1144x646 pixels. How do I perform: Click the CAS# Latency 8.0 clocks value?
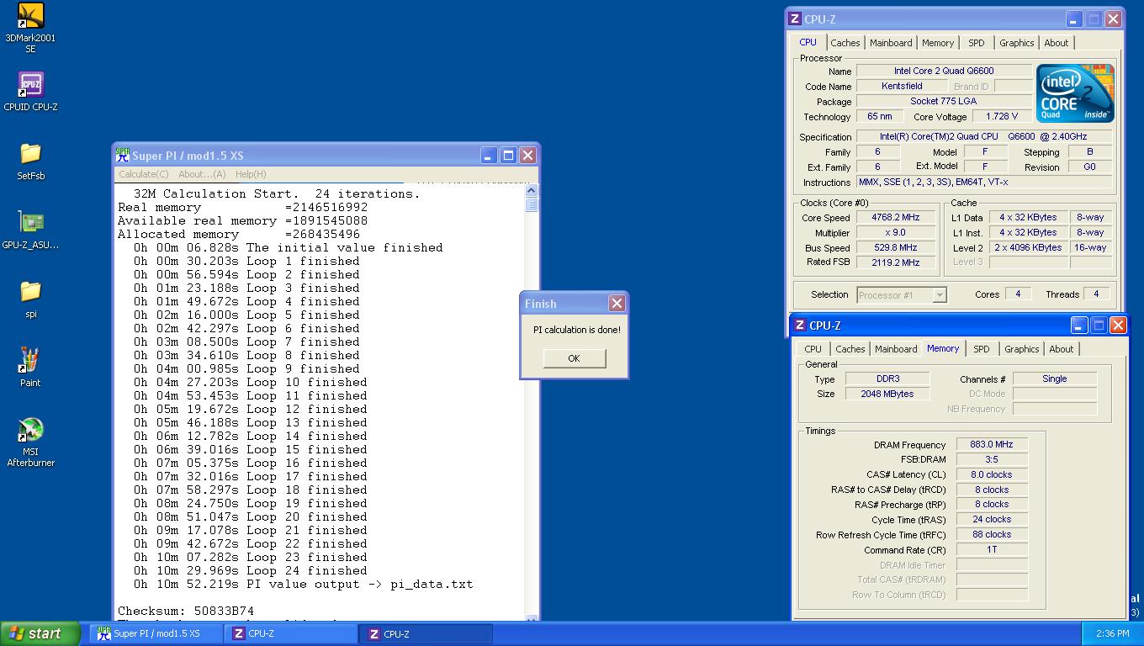tap(992, 474)
